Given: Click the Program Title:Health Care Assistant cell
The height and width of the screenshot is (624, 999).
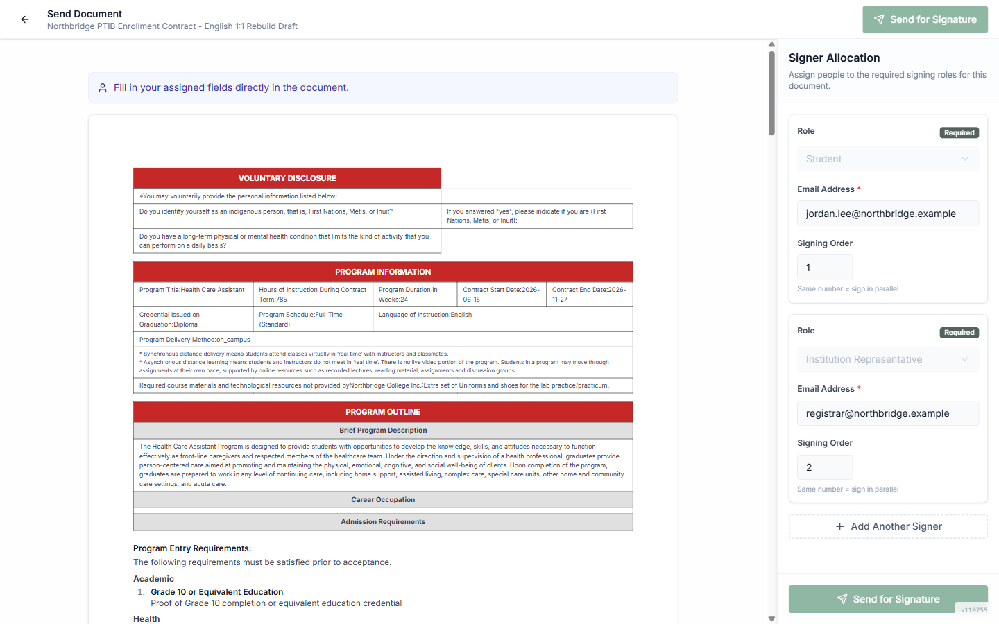Looking at the screenshot, I should [193, 295].
